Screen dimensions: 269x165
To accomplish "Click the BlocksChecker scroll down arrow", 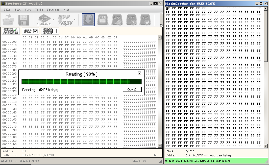I will pos(266,146).
